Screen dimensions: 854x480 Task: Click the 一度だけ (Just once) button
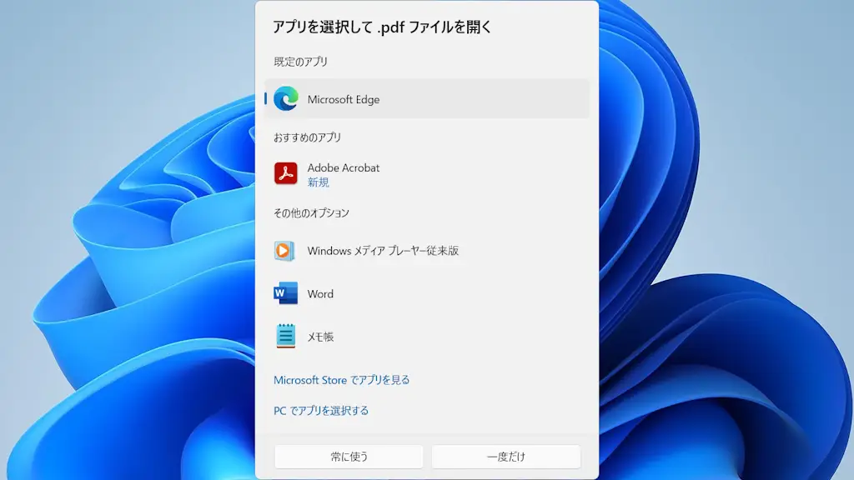coord(506,457)
